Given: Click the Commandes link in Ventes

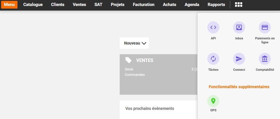Looking at the screenshot, I should [x=135, y=75].
